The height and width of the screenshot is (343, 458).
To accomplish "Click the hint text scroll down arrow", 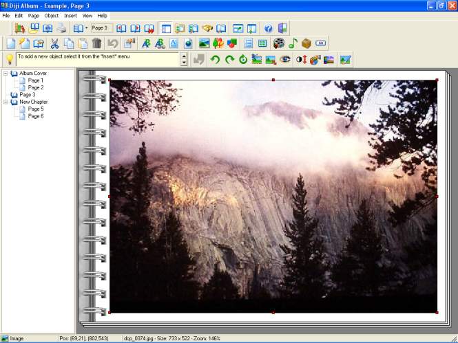I will tap(184, 63).
